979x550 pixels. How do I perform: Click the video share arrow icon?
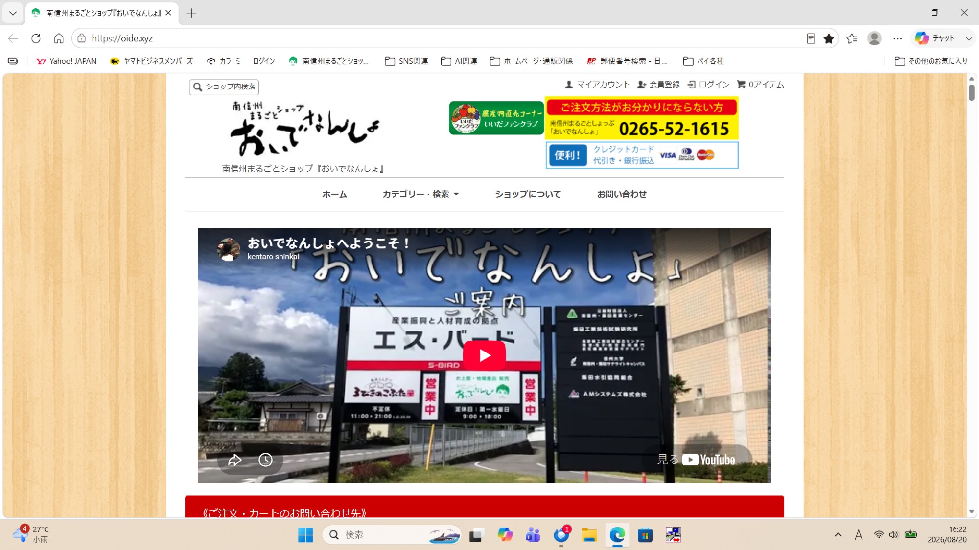click(x=235, y=460)
